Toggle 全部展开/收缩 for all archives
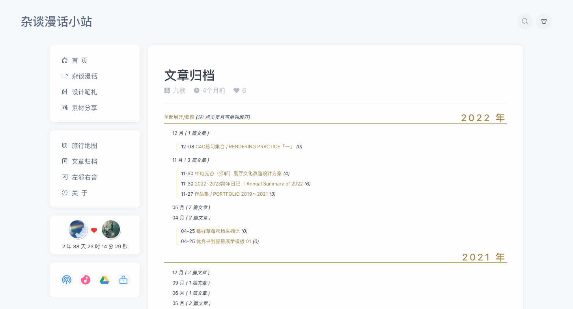Image resolution: width=573 pixels, height=309 pixels. coord(179,117)
